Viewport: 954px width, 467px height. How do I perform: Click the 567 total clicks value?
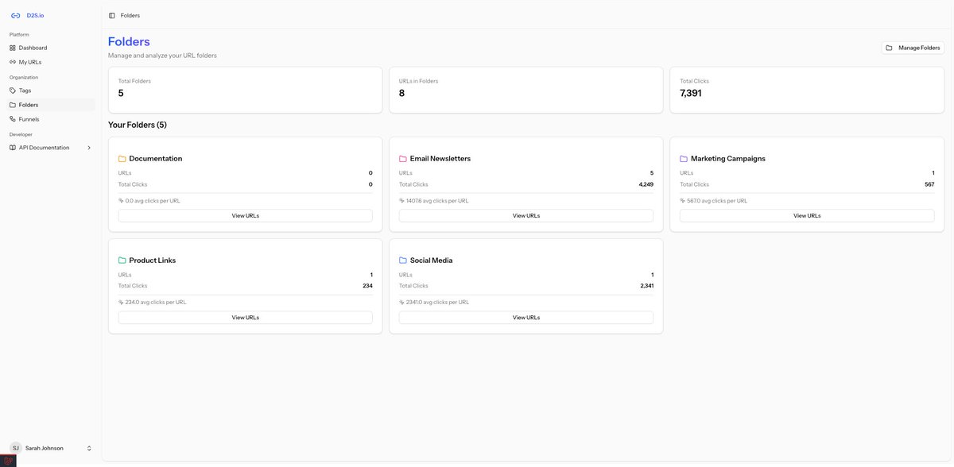pos(929,184)
